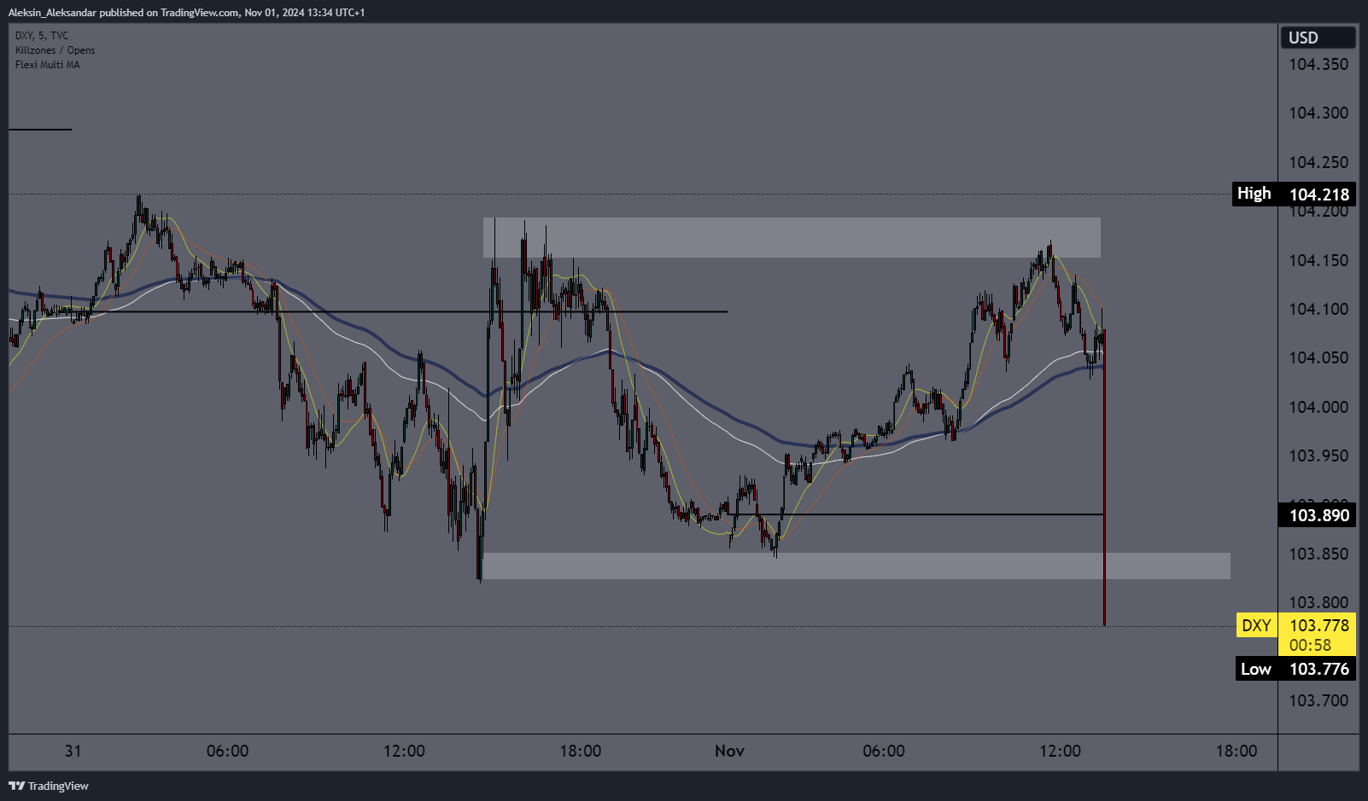The height and width of the screenshot is (801, 1368).
Task: Click the 00:58 candle countdown timer
Action: click(x=1311, y=646)
